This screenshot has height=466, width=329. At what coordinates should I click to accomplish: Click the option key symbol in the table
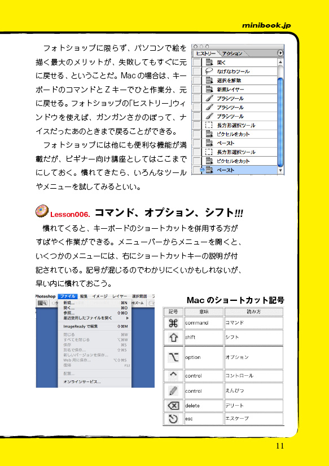(x=173, y=357)
